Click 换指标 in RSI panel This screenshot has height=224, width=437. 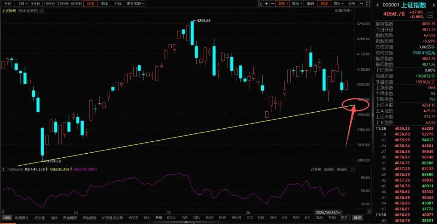(x=342, y=169)
